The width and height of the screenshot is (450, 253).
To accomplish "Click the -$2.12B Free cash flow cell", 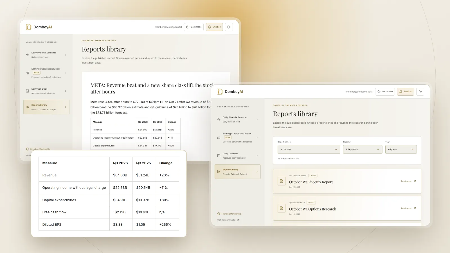I will [x=121, y=212].
